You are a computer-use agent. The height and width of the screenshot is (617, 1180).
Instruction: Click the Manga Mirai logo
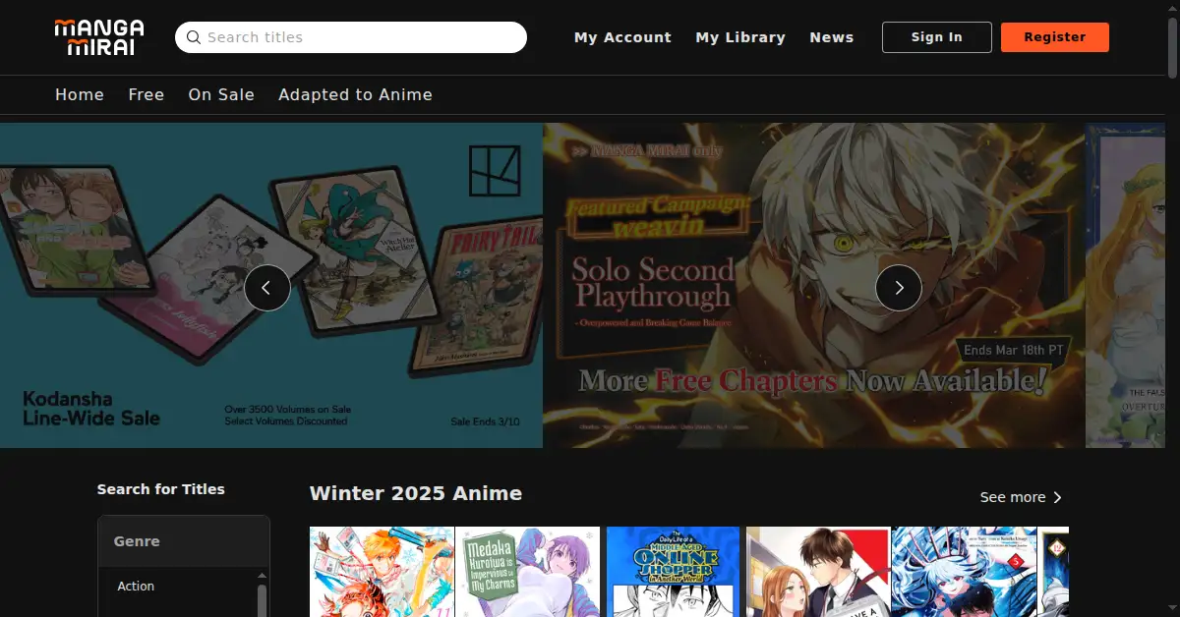(99, 37)
